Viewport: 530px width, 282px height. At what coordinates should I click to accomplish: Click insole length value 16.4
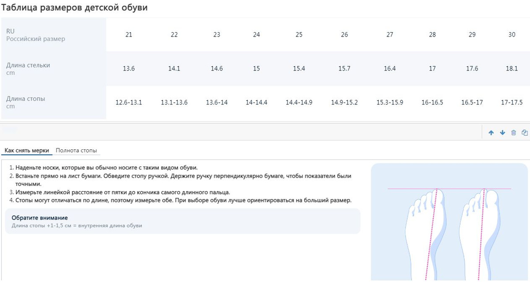390,69
